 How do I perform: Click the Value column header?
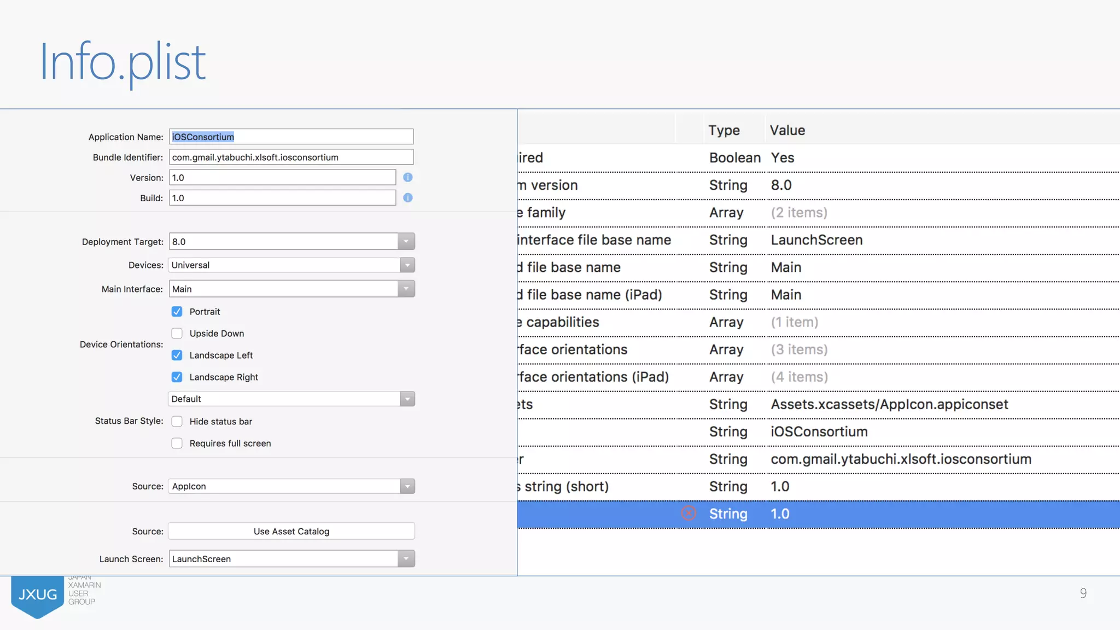click(x=787, y=130)
